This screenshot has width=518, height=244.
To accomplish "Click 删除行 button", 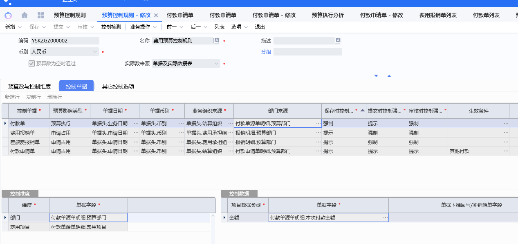I will point(55,97).
